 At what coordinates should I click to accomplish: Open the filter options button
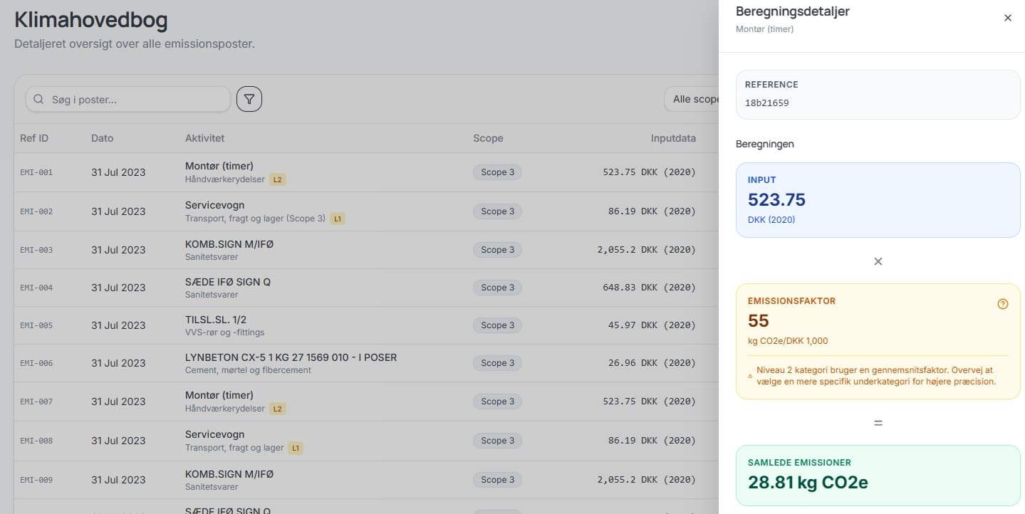pyautogui.click(x=249, y=100)
